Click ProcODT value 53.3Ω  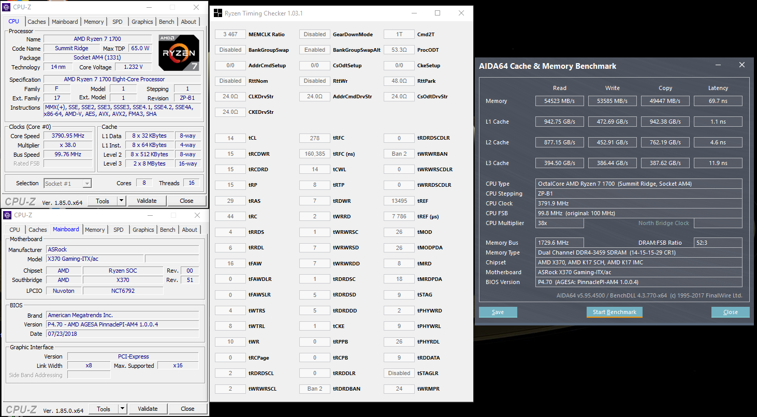coord(399,50)
